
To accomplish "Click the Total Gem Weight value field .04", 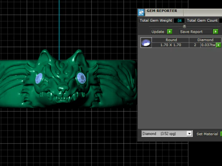I will [x=179, y=21].
